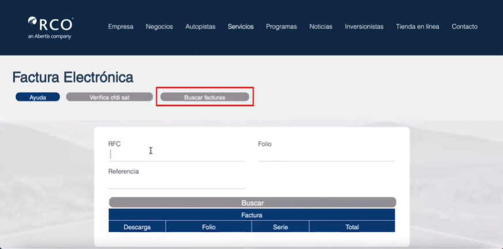Select the Referencia input field
Screen dimensions: 503x249
(177, 183)
